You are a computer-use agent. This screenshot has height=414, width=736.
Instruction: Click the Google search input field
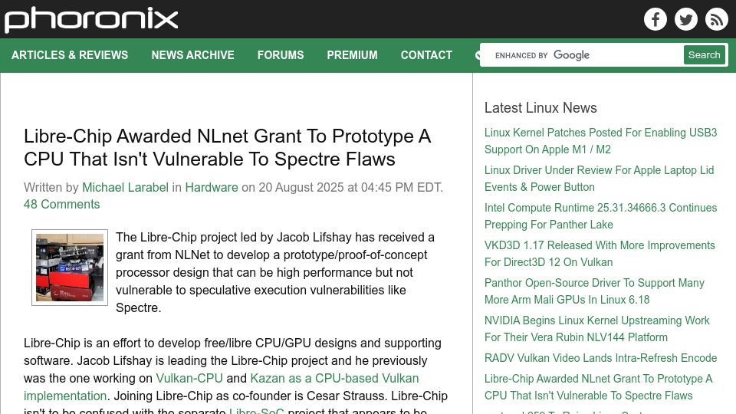coord(582,55)
